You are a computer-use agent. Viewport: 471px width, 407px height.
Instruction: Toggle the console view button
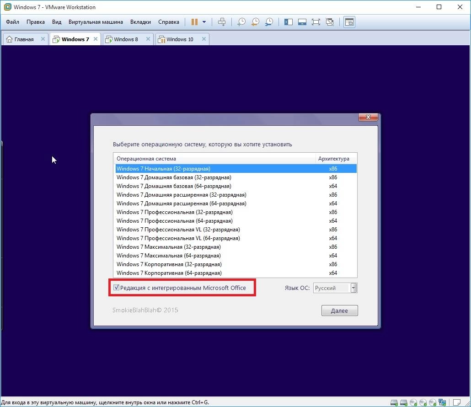coord(349,22)
